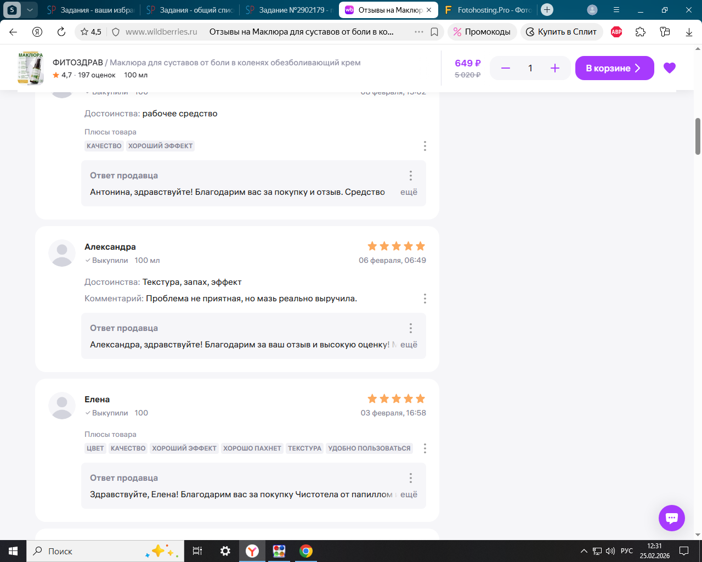Screen dimensions: 702x562
Task: Click the '4,7 · 197 оценок' rating
Action: (x=84, y=75)
